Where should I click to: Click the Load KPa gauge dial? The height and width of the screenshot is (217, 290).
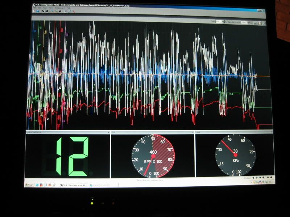(x=235, y=155)
